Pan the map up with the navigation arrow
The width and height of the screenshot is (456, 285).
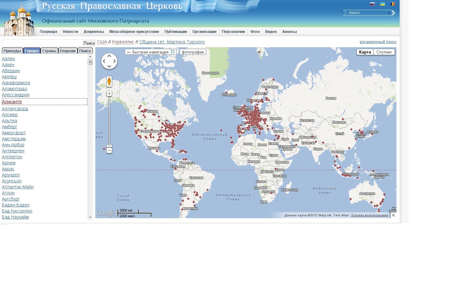(109, 56)
